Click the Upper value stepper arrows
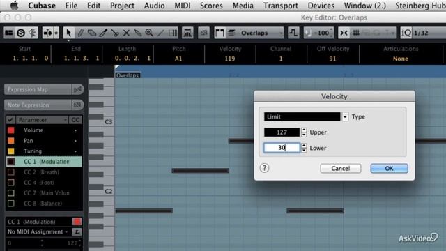Image resolution: width=446 pixels, height=251 pixels. (x=304, y=132)
